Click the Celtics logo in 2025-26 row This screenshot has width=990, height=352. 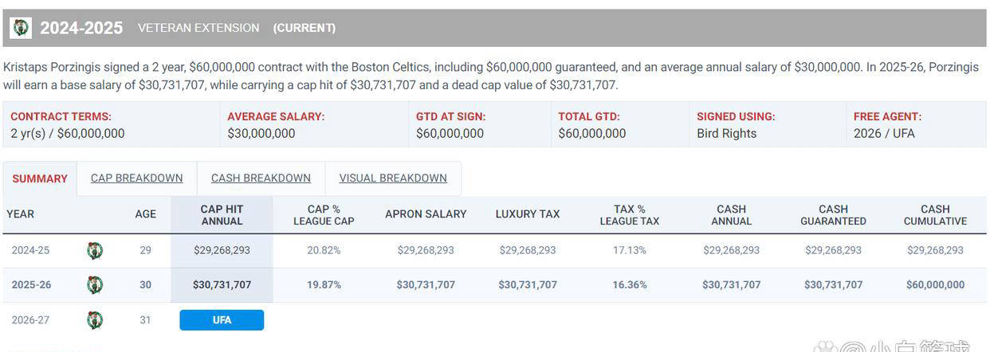(95, 285)
